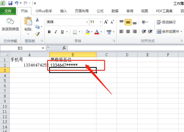Viewport: 184px width, 132px height.
Task: Open Customize Quick Access Toolbar dropdown
Action: [35, 3]
